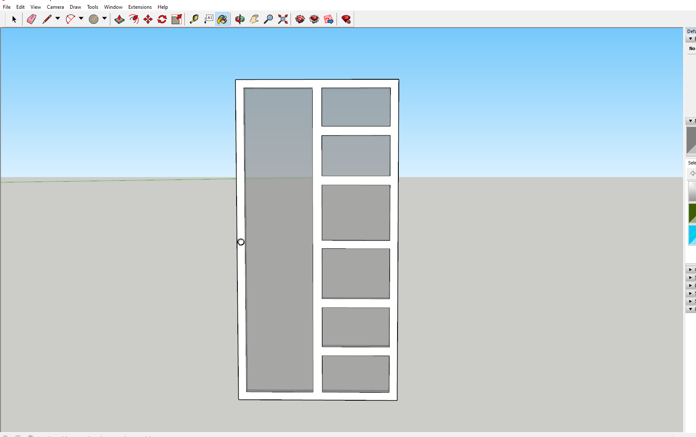Select the Orbit tool
Screen dimensions: 696x437
coord(240,19)
